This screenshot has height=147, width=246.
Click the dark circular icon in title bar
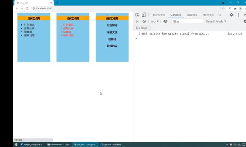(223, 3)
